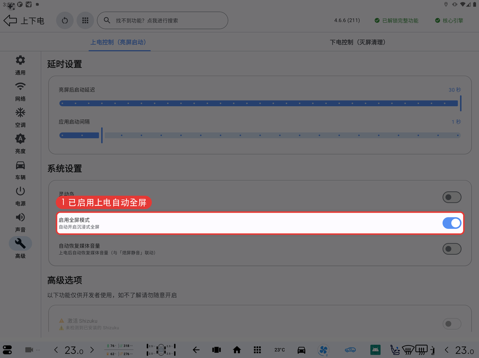The height and width of the screenshot is (358, 479).
Task: Click the 已解锁完整功能 status
Action: pos(397,21)
